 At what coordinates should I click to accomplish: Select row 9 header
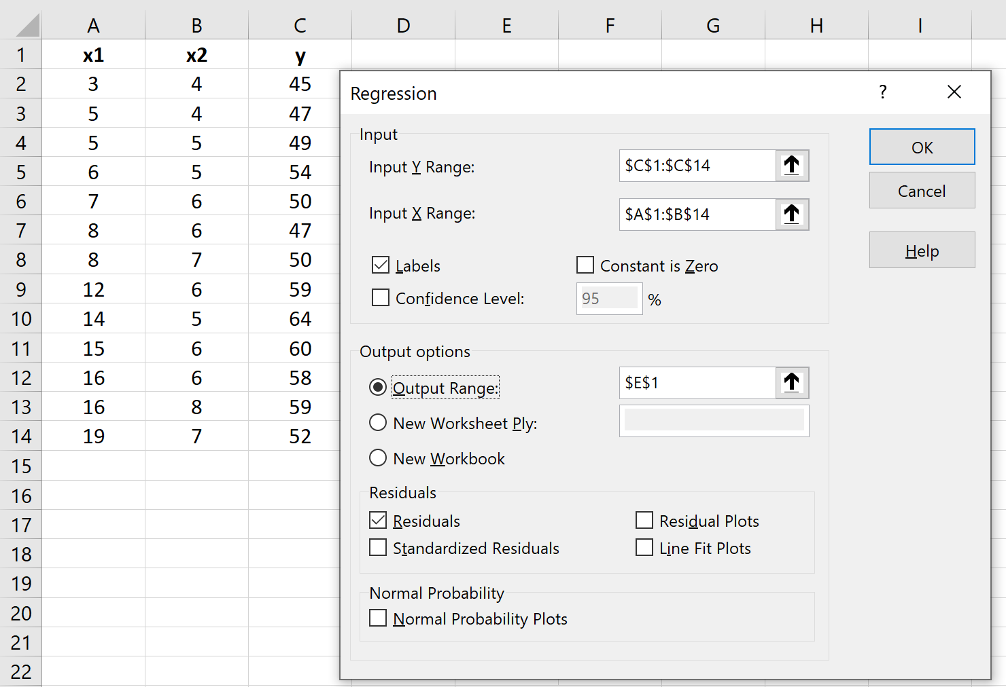(x=21, y=289)
